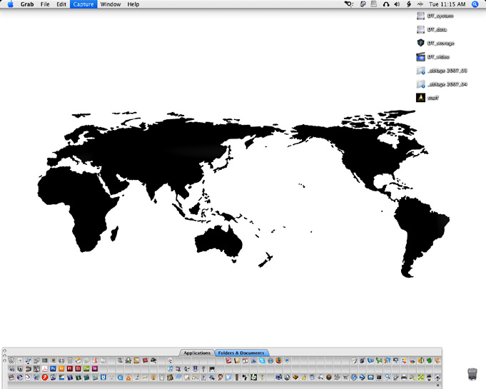Click the headphones icon in menu bar
The image size is (486, 389).
pos(386,4)
